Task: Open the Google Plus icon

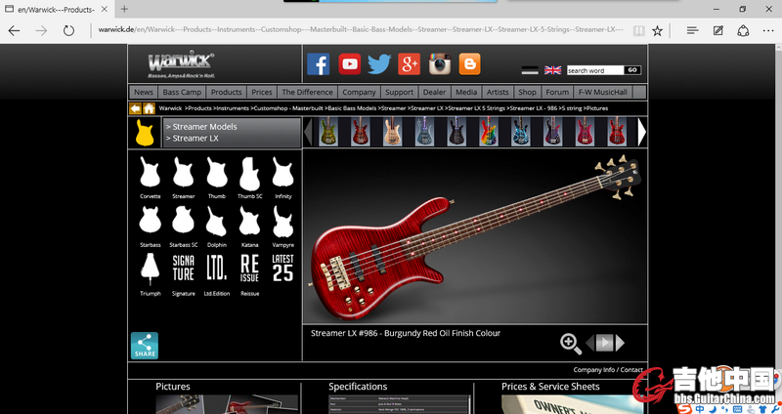Action: (409, 63)
